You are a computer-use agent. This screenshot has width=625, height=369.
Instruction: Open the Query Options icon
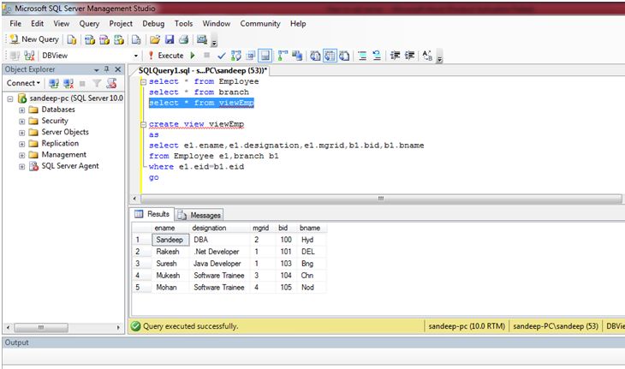(250, 56)
